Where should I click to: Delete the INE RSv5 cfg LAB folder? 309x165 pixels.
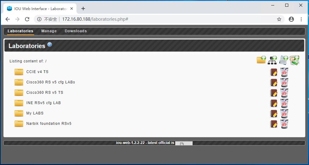[284, 103]
